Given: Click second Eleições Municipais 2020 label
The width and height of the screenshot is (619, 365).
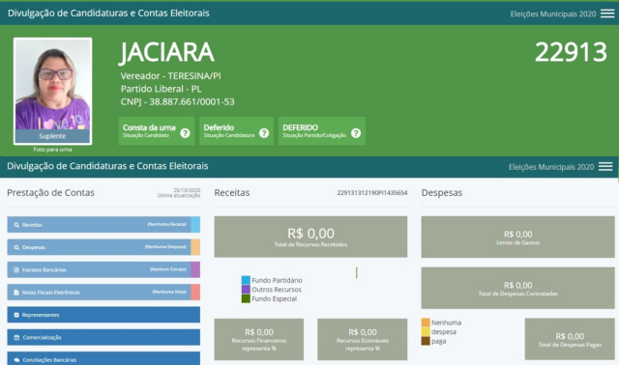Looking at the screenshot, I should [x=551, y=167].
